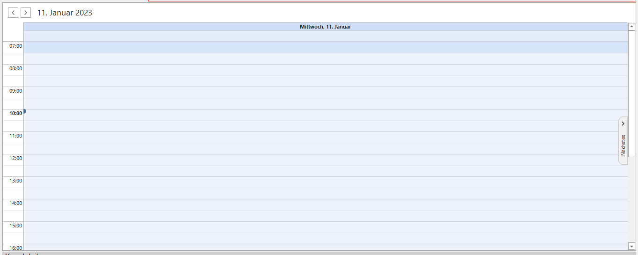The width and height of the screenshot is (638, 255).
Task: Select the 10:30 half-hour slot
Action: point(325,126)
